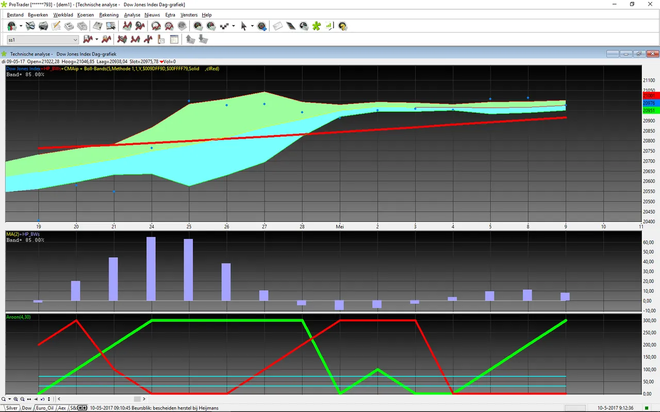Viewport: 660px width, 412px height.
Task: Switch to the Dow worksheet tab
Action: coord(27,408)
